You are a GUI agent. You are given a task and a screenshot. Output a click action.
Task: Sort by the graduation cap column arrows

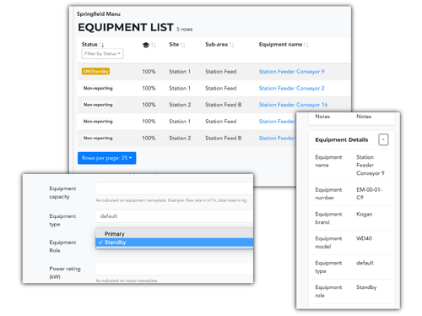click(154, 45)
